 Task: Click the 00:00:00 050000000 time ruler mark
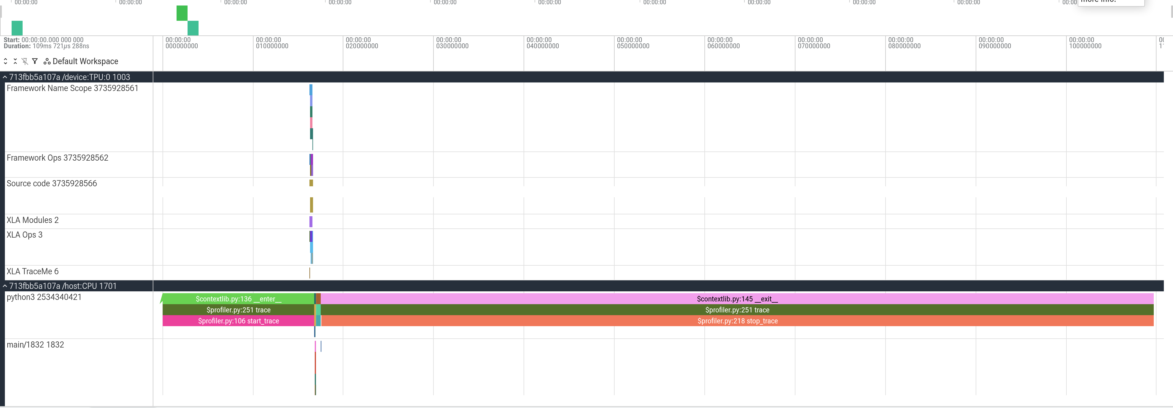[633, 43]
